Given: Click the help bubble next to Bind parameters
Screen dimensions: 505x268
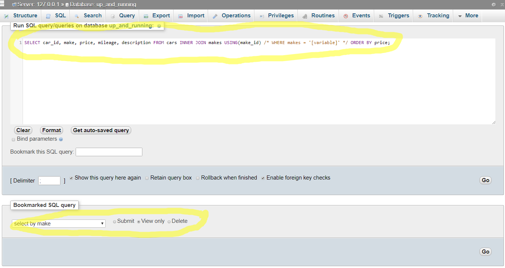Looking at the screenshot, I should 60,139.
